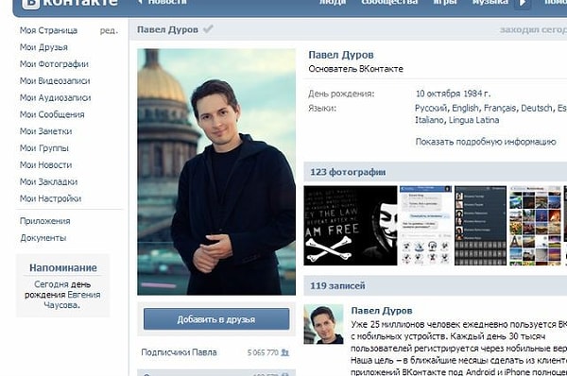Open the photo grid screenshot thumbnail
Screen dimensions: 567x376
point(536,226)
